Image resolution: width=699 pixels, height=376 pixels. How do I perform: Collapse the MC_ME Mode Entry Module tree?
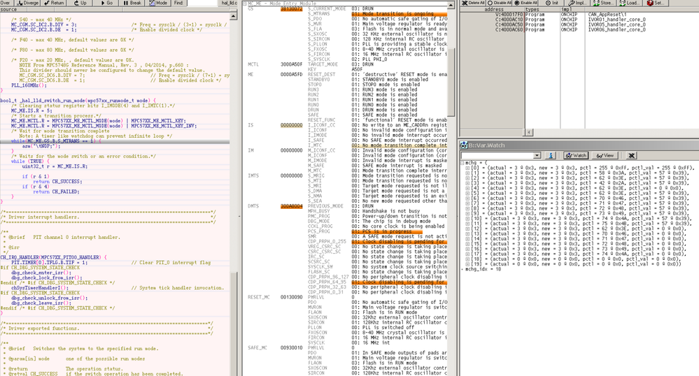[x=245, y=3]
